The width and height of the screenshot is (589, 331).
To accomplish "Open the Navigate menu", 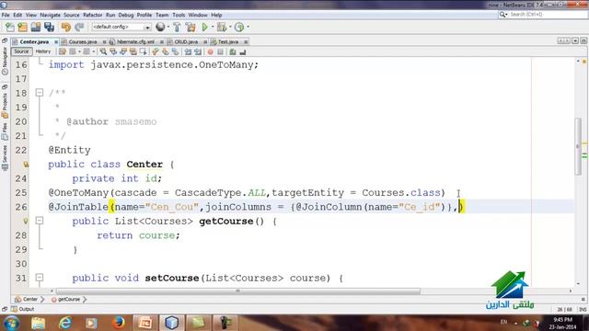I will pos(50,15).
